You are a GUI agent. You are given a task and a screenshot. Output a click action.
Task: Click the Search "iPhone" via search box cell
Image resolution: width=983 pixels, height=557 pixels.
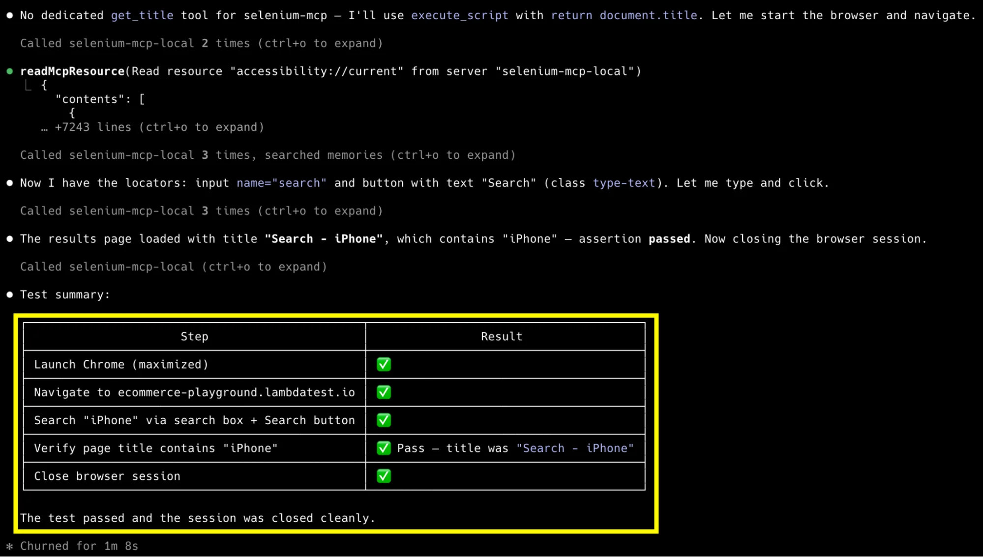click(194, 420)
